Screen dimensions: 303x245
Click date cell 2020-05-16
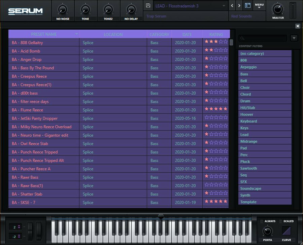coord(187,118)
